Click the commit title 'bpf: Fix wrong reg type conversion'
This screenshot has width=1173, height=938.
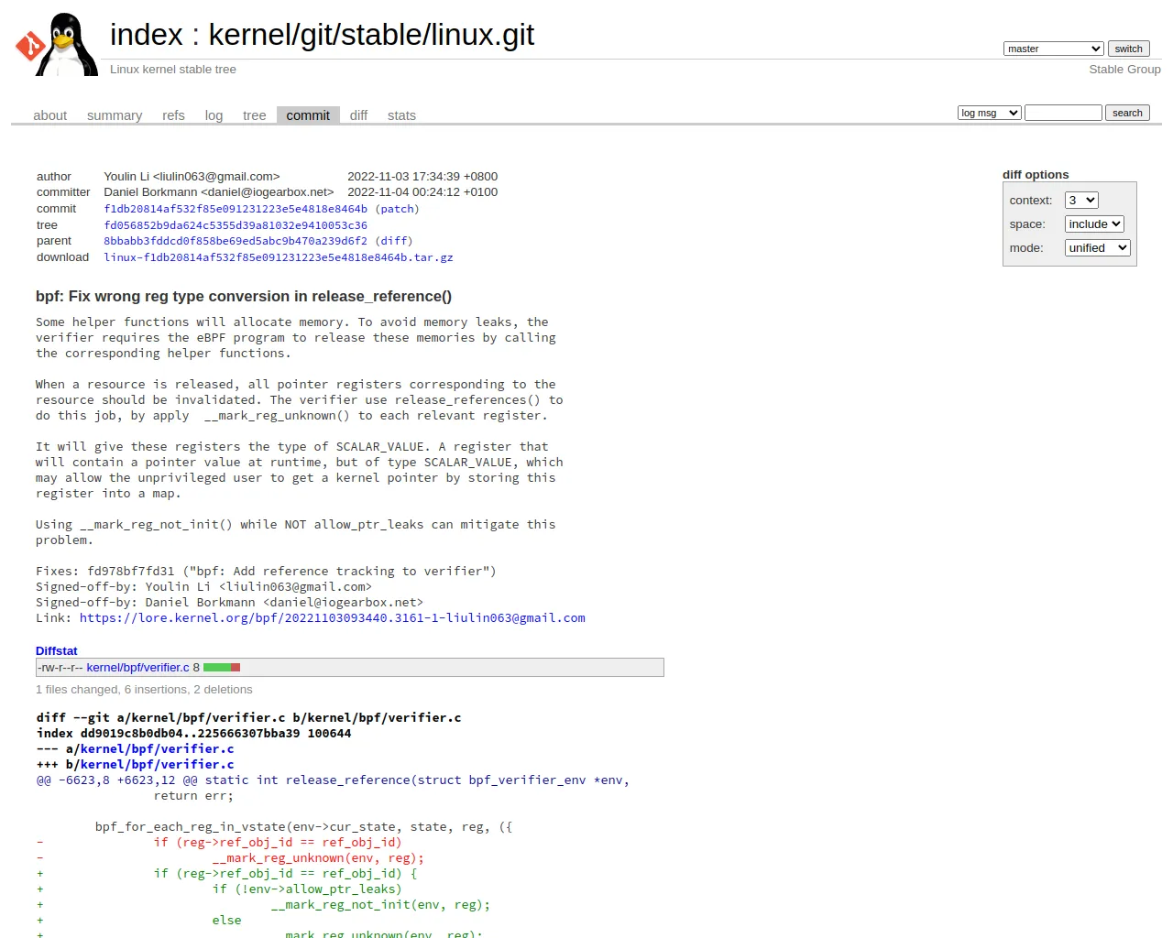[244, 297]
